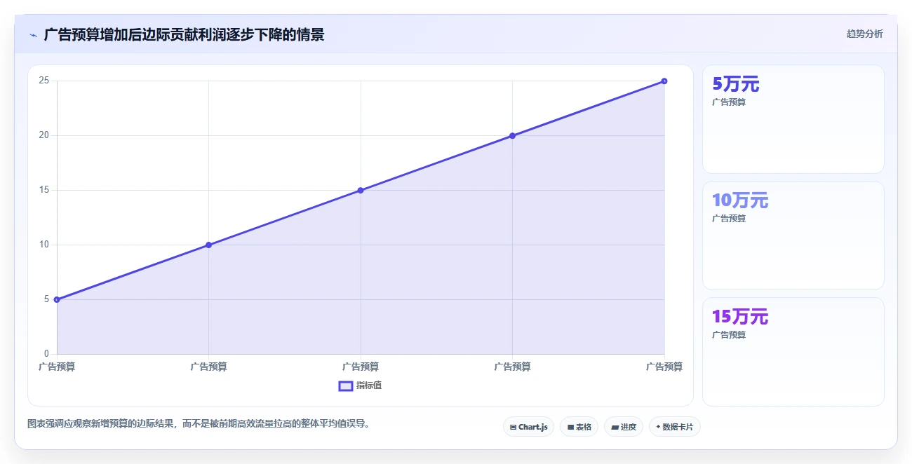This screenshot has width=912, height=464.
Task: Select the 表格 chip
Action: (579, 427)
